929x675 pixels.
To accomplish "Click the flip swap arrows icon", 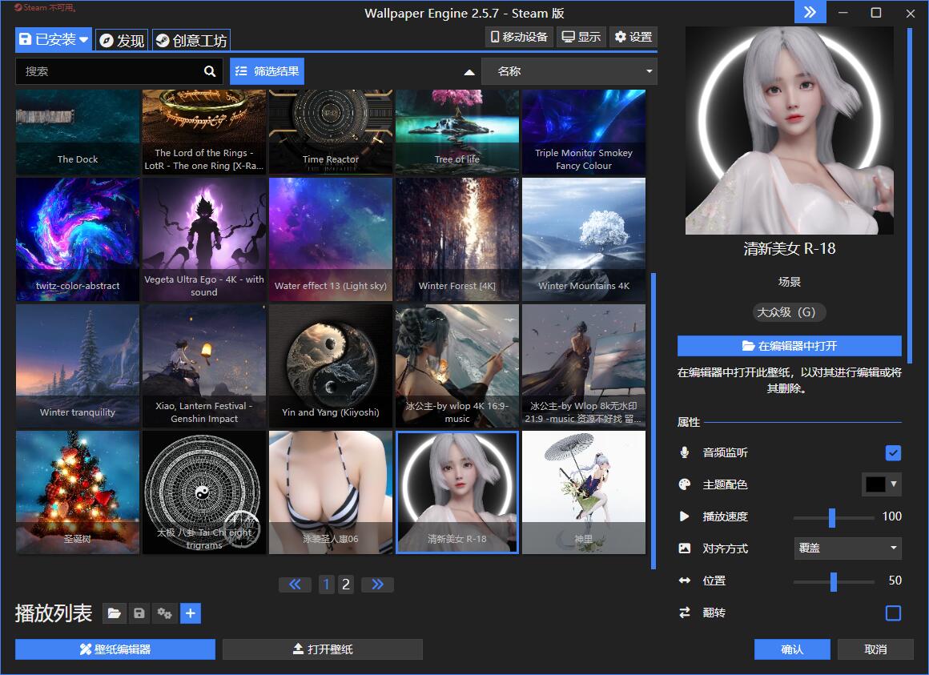I will click(x=684, y=613).
